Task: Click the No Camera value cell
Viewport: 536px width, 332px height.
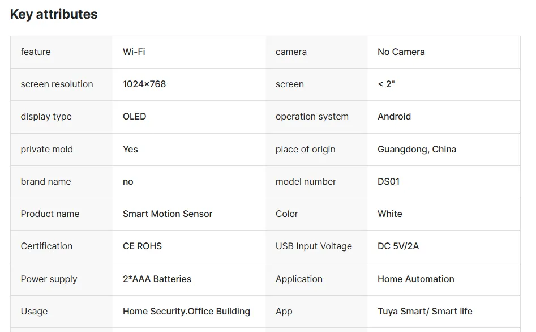Action: pyautogui.click(x=401, y=52)
